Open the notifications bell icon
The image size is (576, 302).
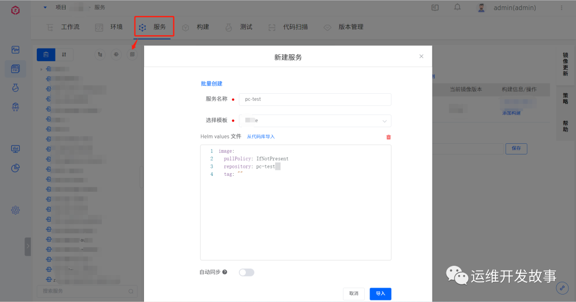click(x=458, y=7)
